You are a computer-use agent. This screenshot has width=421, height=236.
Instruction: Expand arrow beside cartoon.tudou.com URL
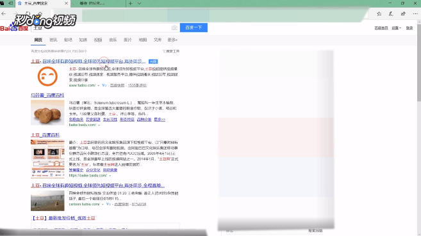103,205
